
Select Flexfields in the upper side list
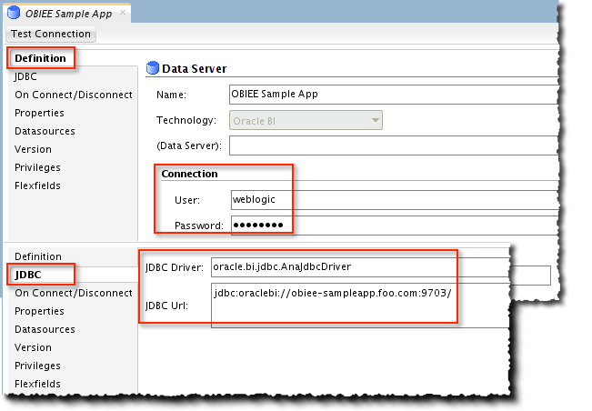[37, 185]
